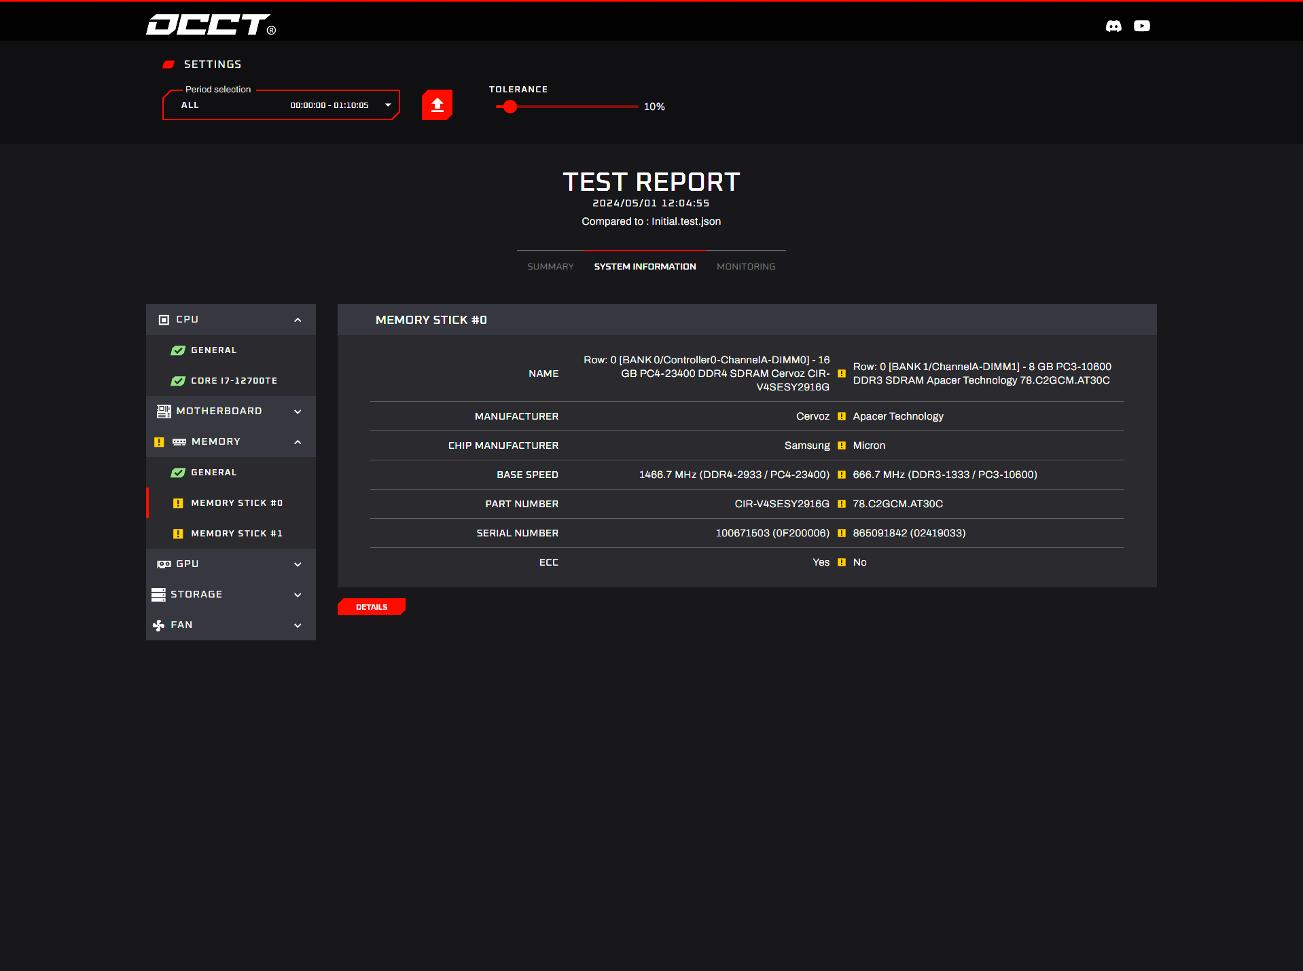Image resolution: width=1303 pixels, height=971 pixels.
Task: Click the Tolerance slider track
Action: [567, 107]
